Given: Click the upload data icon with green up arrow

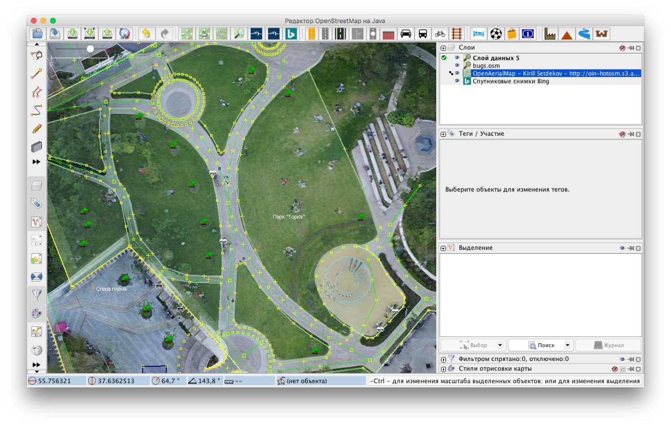Looking at the screenshot, I should (x=107, y=34).
